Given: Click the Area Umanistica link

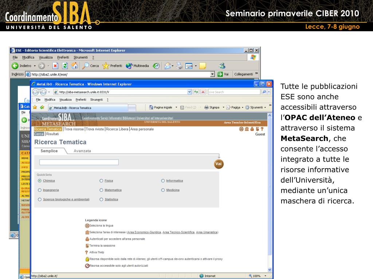Looking at the screenshot, I should tap(207, 232).
